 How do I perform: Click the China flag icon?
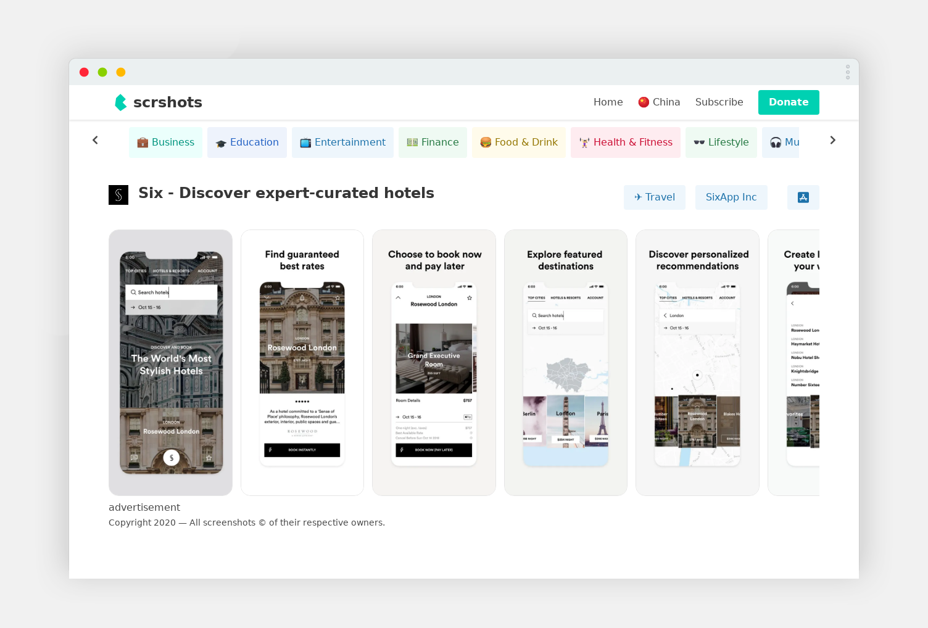coord(644,102)
